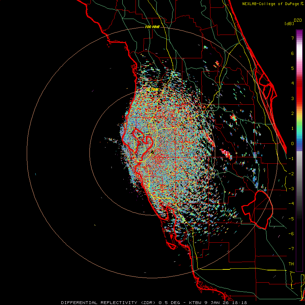Click the -6 tick label on color scale
305x305 pixels.
[291, 234]
